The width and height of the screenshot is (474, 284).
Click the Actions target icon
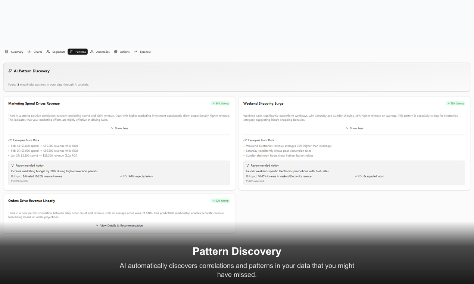115,52
